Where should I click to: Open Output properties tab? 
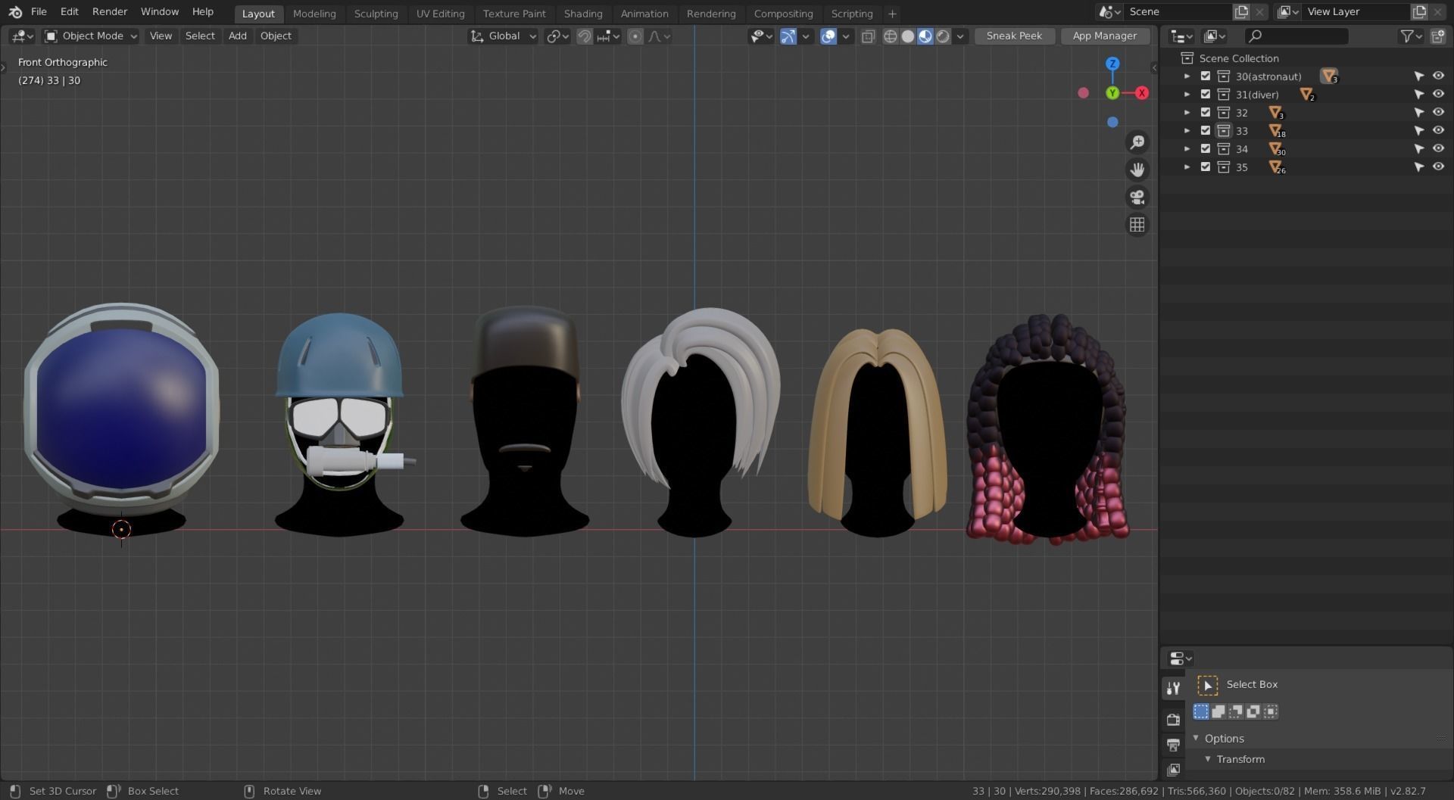(1173, 745)
